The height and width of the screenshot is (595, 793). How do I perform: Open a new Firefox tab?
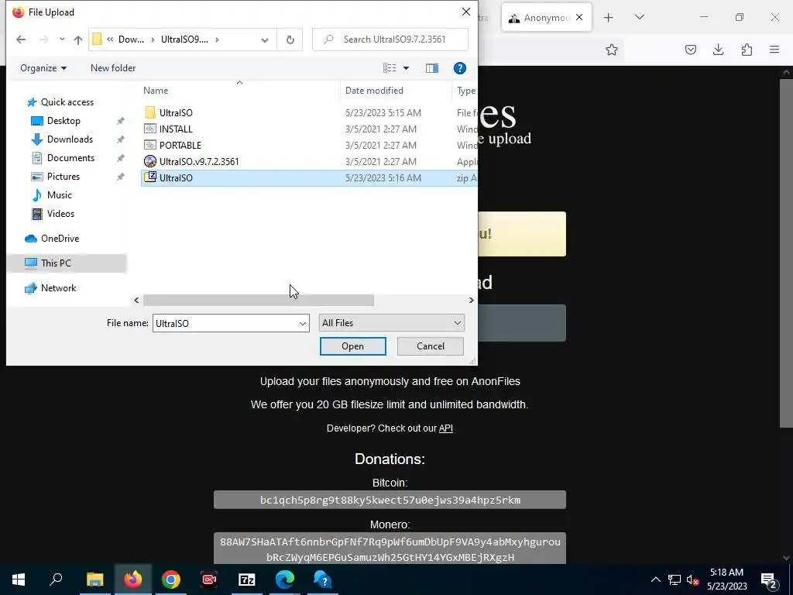tap(609, 18)
